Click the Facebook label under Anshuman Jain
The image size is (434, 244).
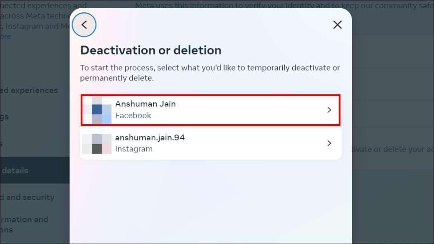click(133, 115)
